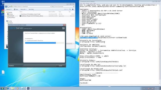The width and height of the screenshot is (161, 90).
Task: Click the Zend installer download progress bar
Action: [45, 43]
